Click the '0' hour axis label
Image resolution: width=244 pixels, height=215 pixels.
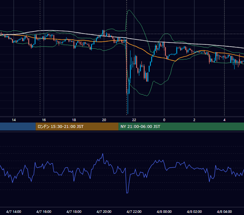(x=164, y=120)
